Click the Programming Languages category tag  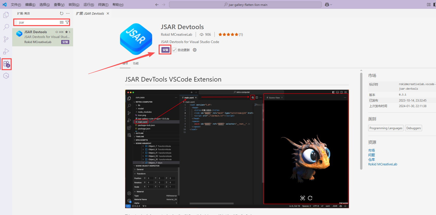[386, 128]
